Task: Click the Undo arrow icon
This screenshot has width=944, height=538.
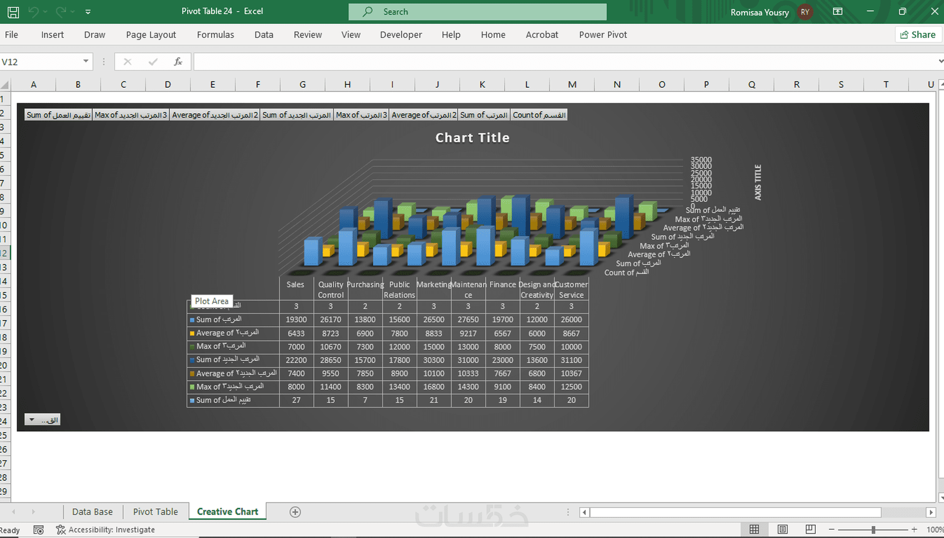Action: click(33, 12)
